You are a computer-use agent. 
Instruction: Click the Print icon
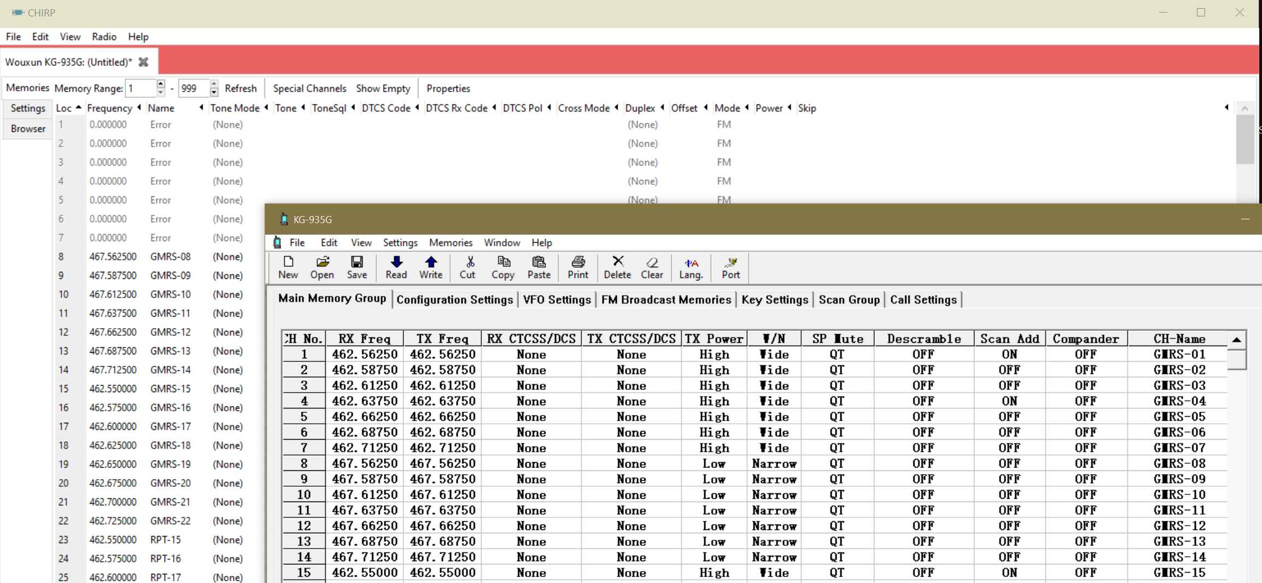pos(578,267)
